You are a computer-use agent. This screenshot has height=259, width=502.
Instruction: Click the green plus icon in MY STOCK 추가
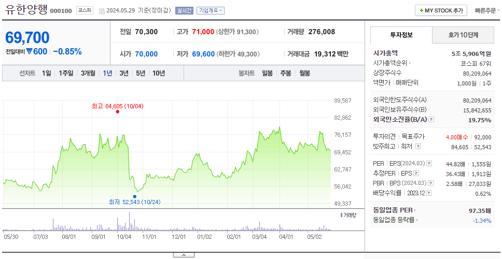pyautogui.click(x=421, y=10)
